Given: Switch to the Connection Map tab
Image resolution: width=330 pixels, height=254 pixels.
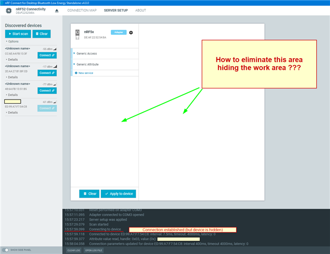Looking at the screenshot, I should pyautogui.click(x=82, y=10).
